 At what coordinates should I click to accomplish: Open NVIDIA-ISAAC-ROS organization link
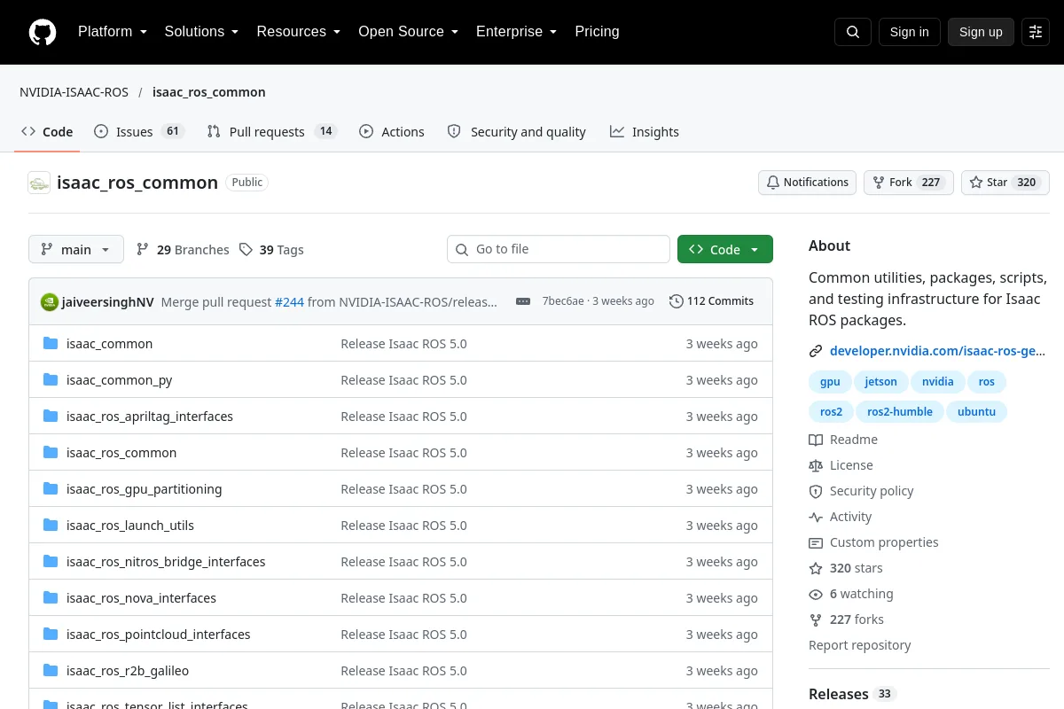point(74,92)
